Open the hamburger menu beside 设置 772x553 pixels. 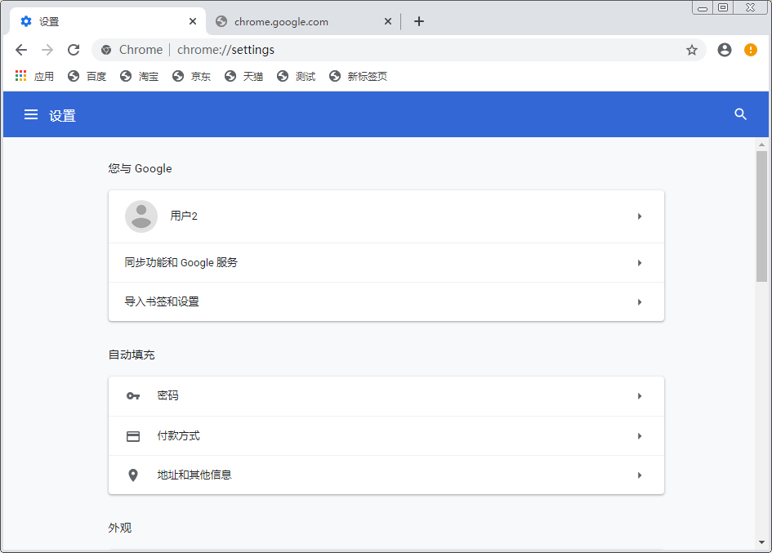pos(30,114)
